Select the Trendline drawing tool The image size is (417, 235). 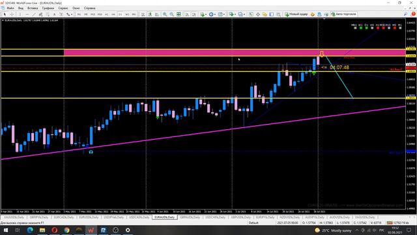coord(34,14)
